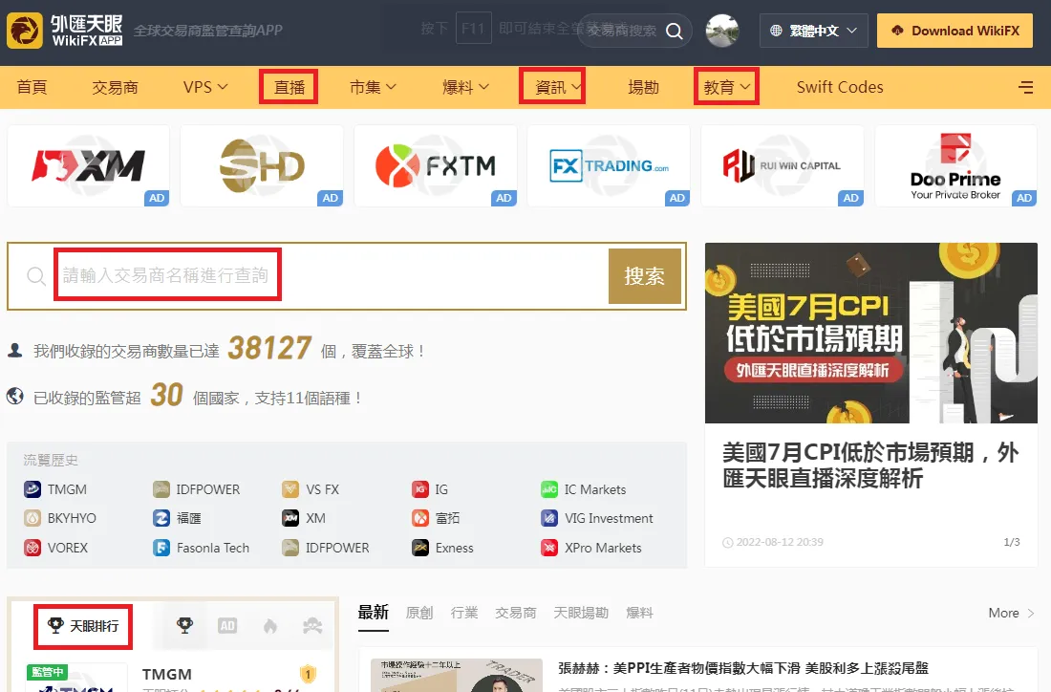
Task: Open the hamburger menu icon
Action: tap(1025, 87)
